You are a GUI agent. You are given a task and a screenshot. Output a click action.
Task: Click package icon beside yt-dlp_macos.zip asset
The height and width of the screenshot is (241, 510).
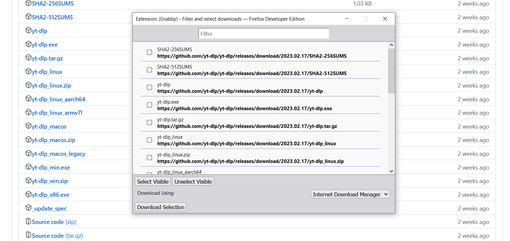29,140
